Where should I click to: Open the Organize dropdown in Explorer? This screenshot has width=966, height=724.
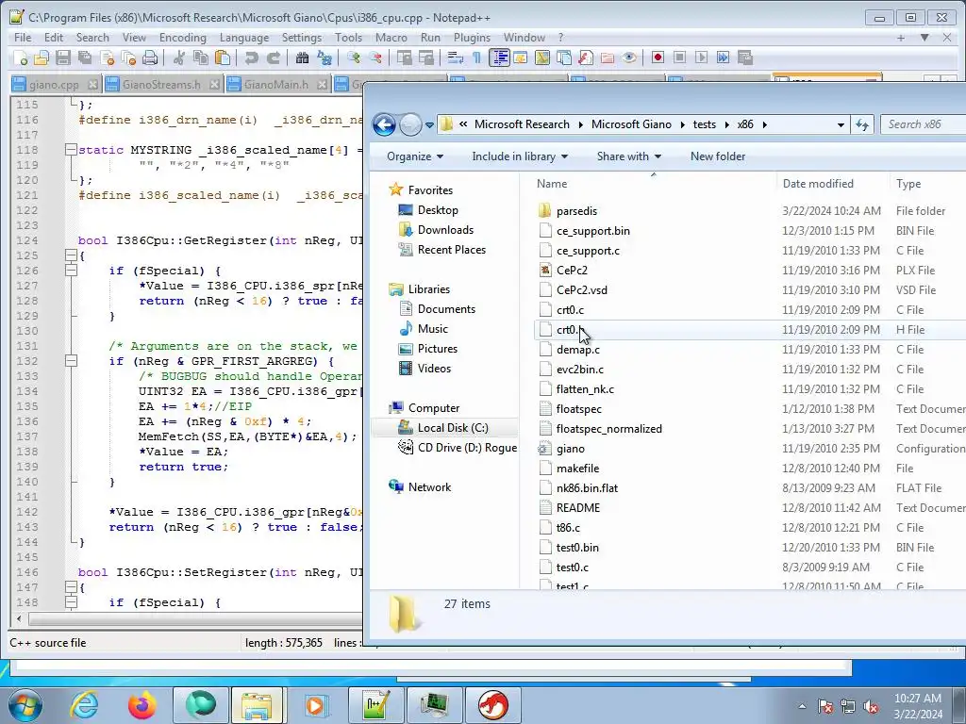coord(415,156)
